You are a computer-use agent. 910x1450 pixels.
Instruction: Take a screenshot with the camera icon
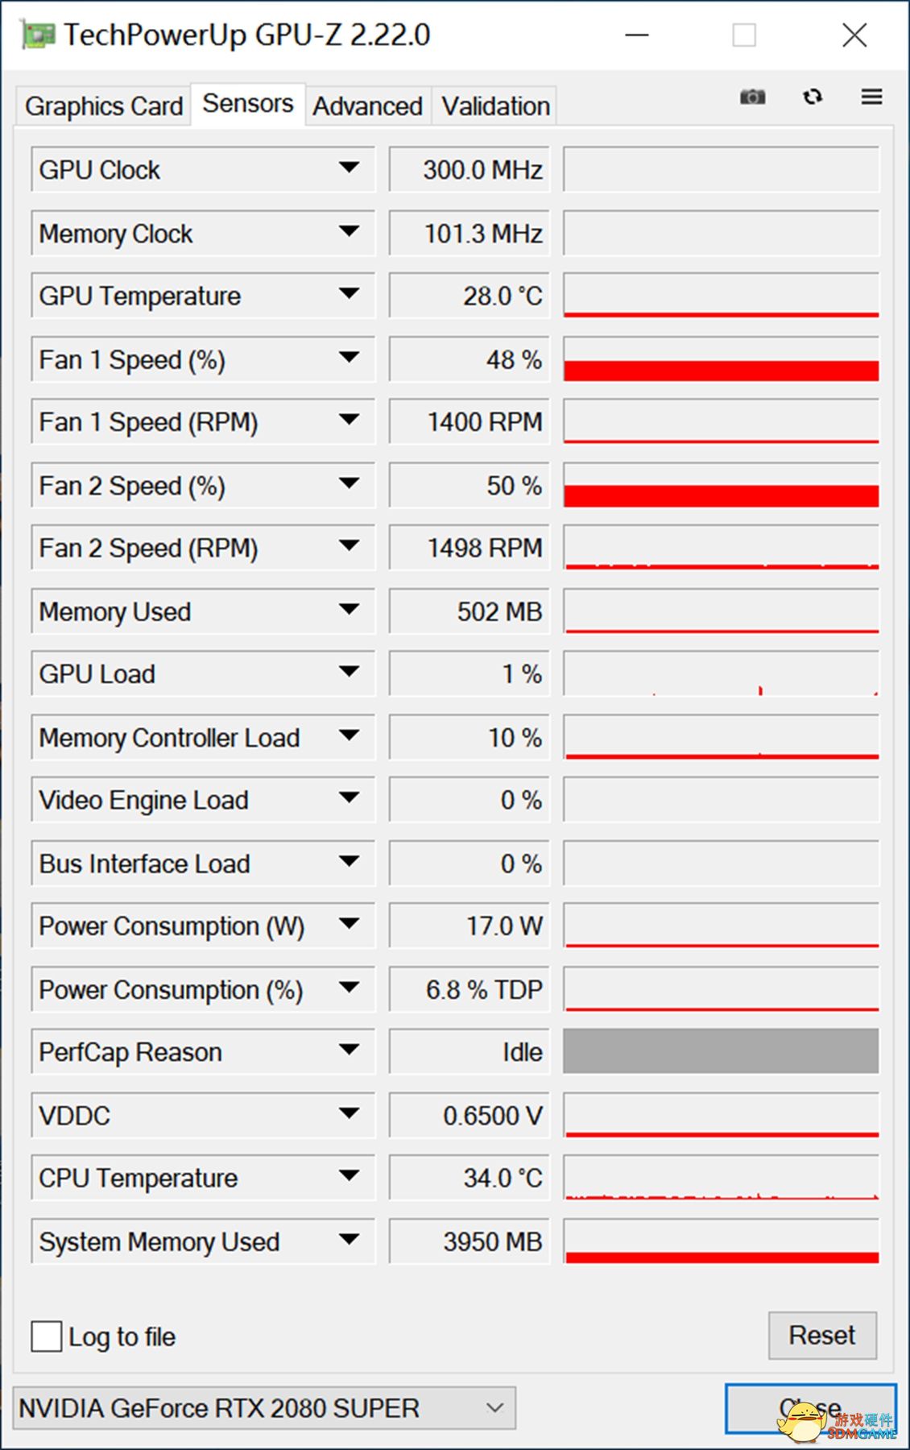pyautogui.click(x=752, y=97)
